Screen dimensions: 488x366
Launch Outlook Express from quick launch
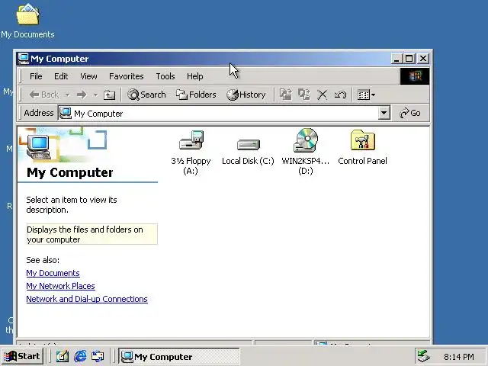[x=98, y=356]
